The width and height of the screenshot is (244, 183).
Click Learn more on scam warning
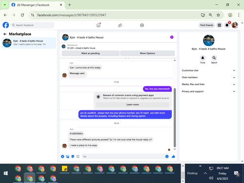[x=133, y=104]
